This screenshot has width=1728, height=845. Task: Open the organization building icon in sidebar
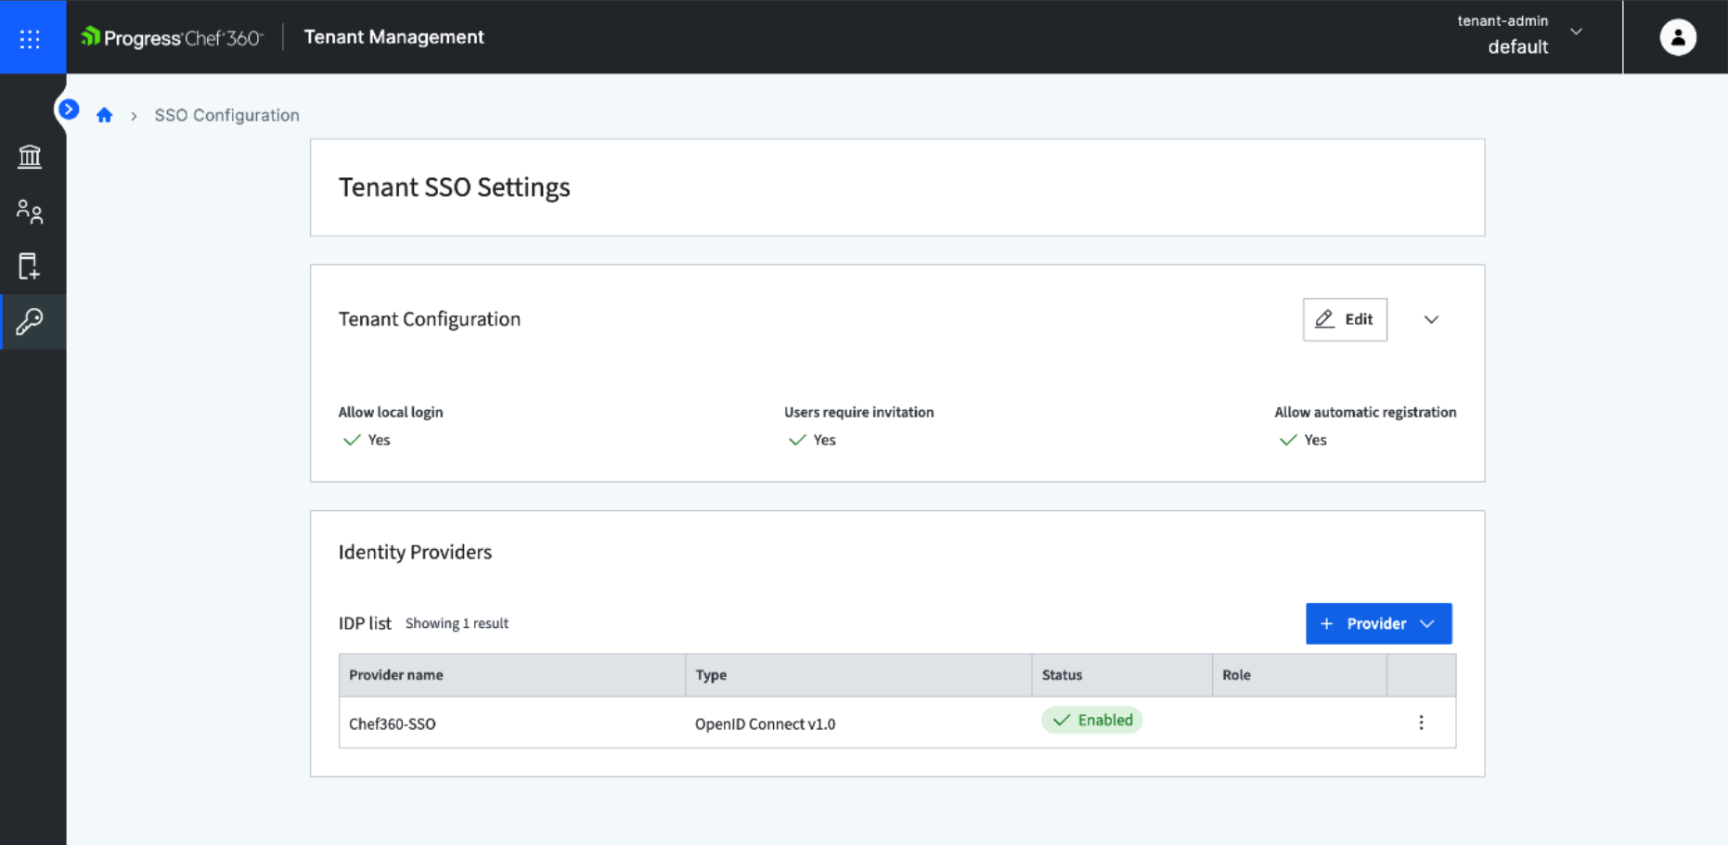click(x=30, y=157)
